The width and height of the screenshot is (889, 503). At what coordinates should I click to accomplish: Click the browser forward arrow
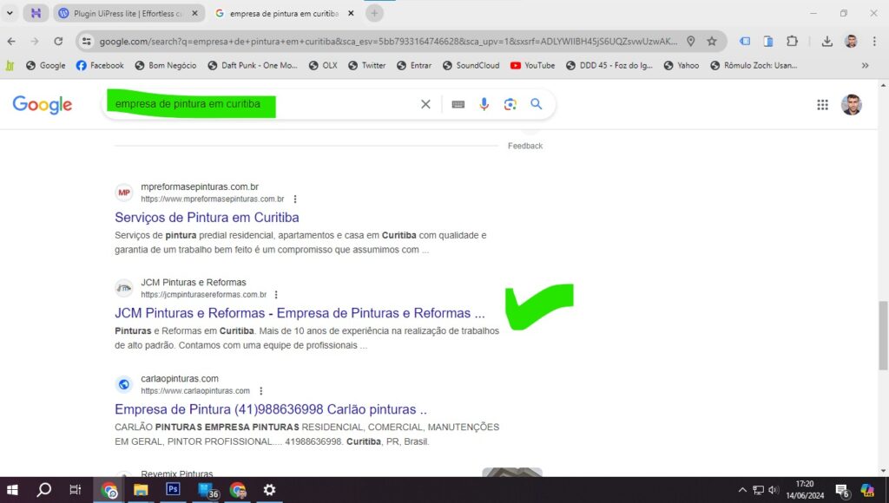(x=35, y=42)
